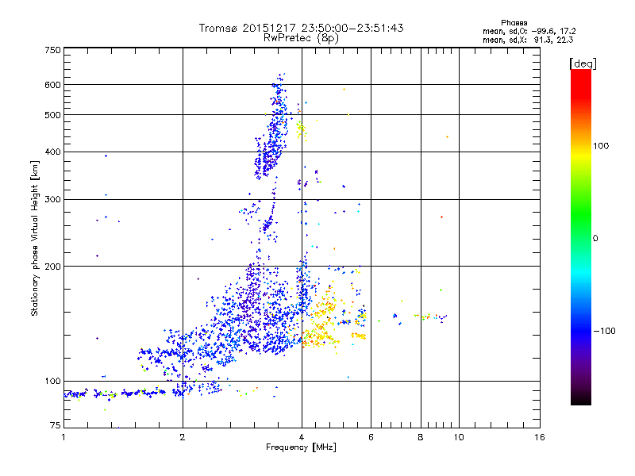This screenshot has height=476, width=635.
Task: Click the "8" frequency tick label
Action: click(421, 437)
